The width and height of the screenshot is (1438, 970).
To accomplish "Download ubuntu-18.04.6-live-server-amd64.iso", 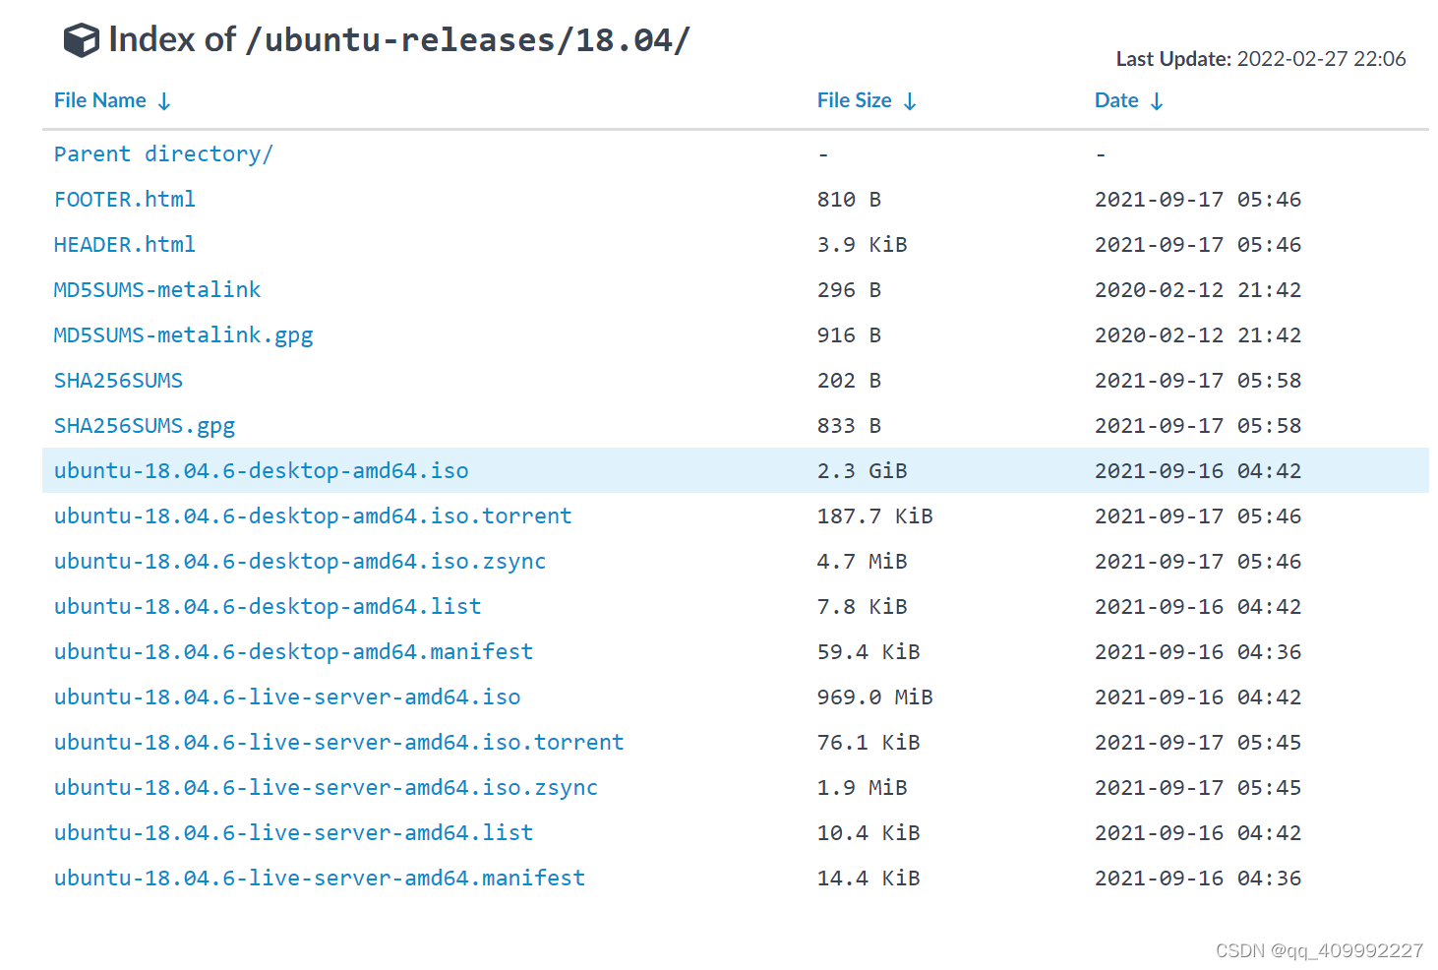I will pos(287,697).
